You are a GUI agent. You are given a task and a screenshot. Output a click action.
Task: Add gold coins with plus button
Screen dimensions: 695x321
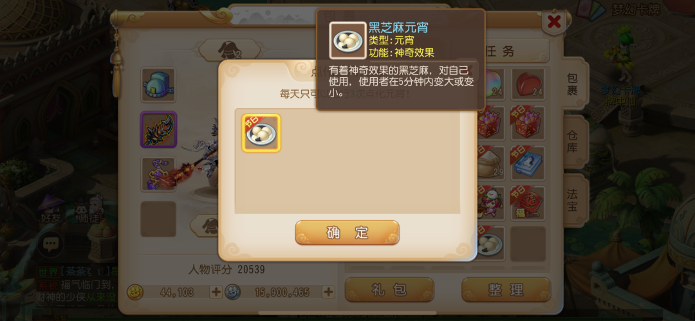point(216,292)
